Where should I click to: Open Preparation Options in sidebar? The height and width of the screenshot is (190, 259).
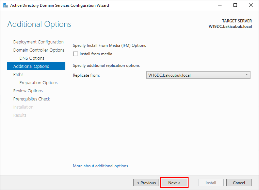(38, 83)
